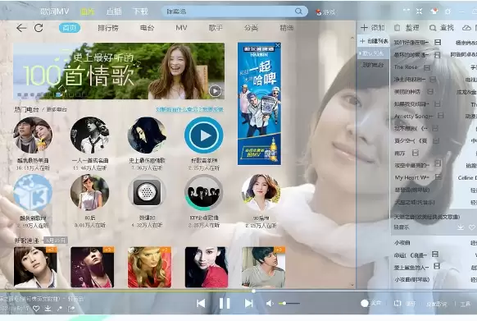The height and width of the screenshot is (321, 477).
Task: Skip to the next track
Action: tap(248, 303)
